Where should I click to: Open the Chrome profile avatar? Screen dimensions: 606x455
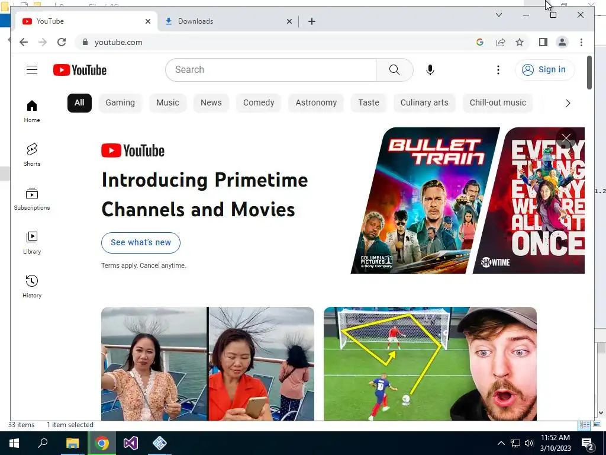pos(562,42)
